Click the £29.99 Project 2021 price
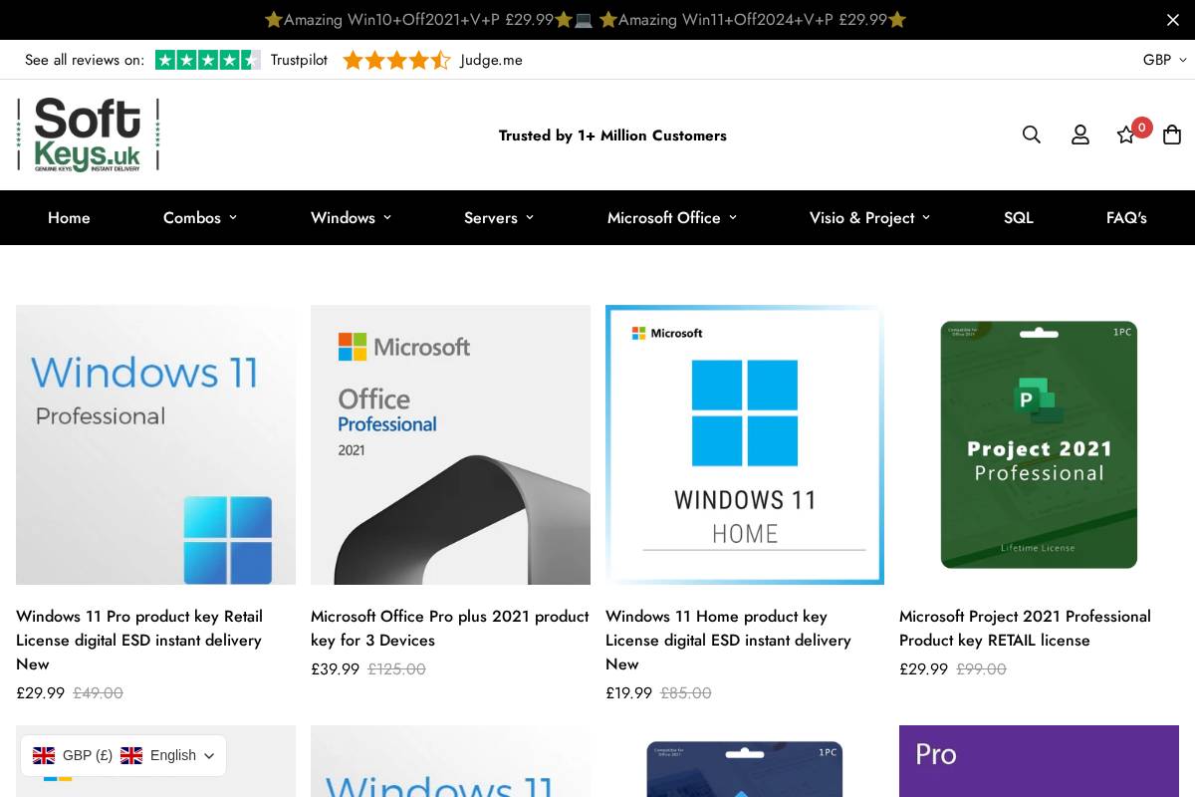Viewport: 1195px width, 797px height. [923, 668]
